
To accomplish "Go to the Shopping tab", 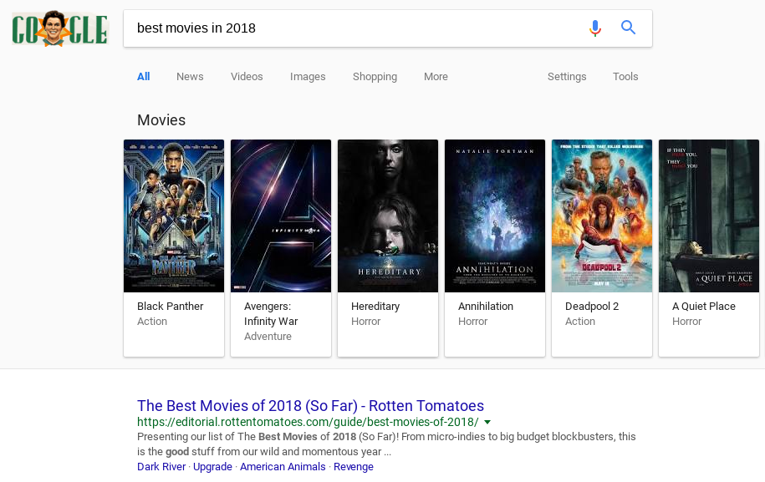I will (x=375, y=77).
